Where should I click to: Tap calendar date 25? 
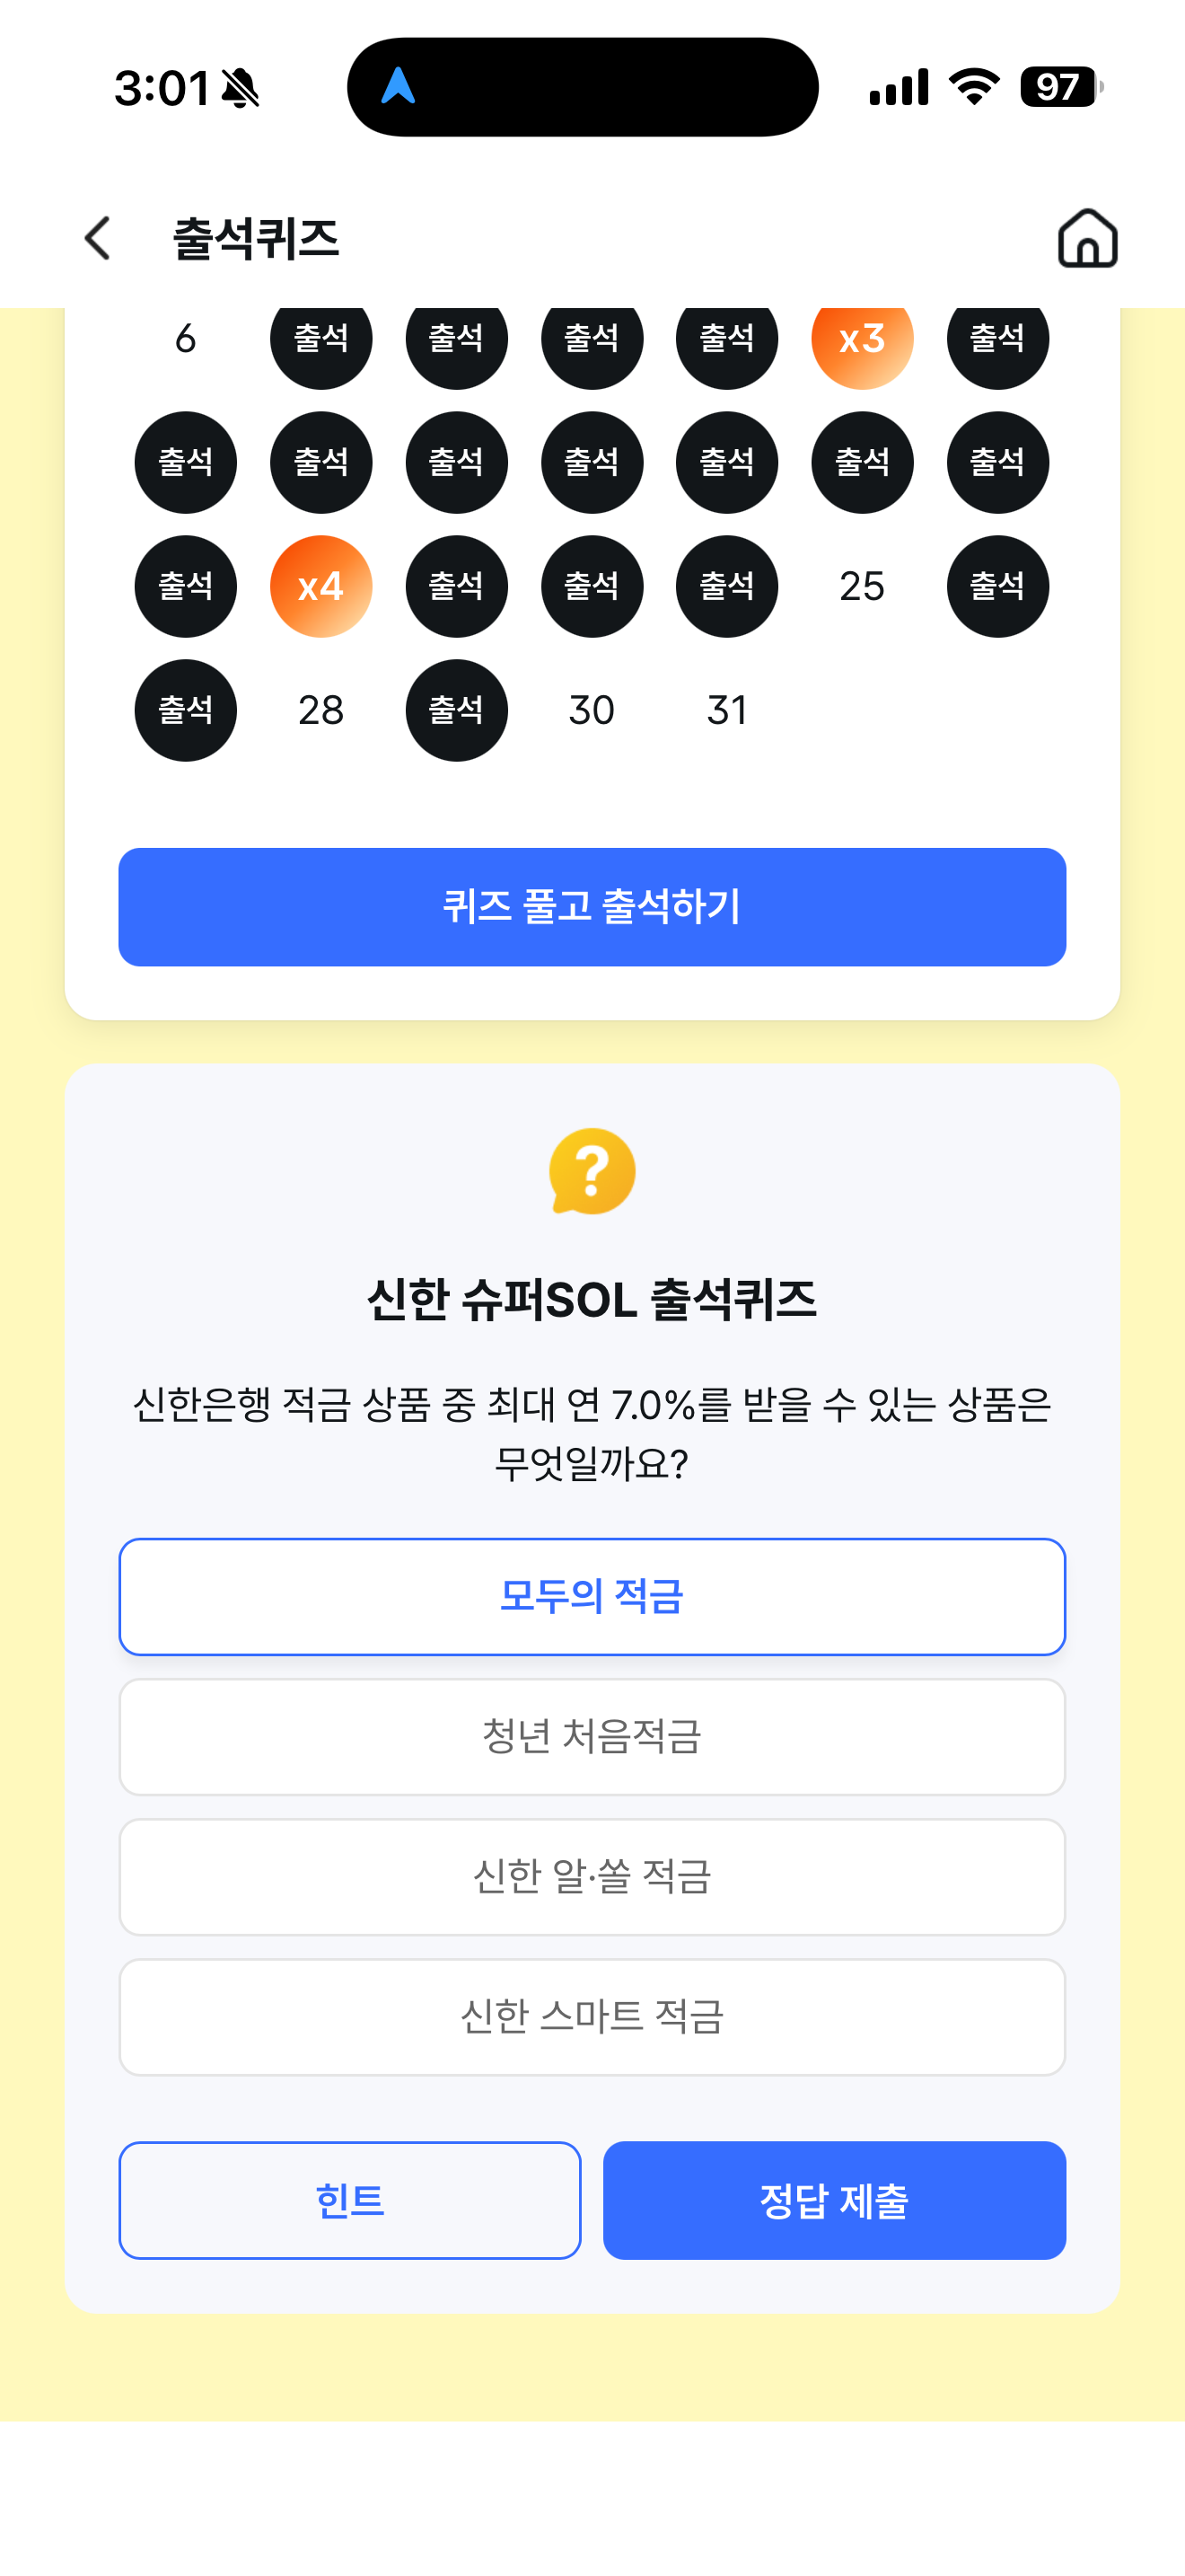pos(863,587)
